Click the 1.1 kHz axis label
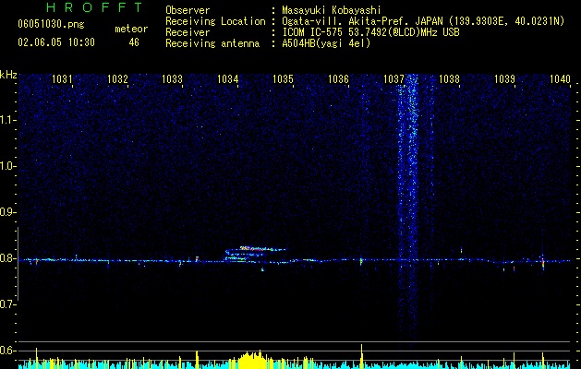The image size is (581, 369). tap(7, 120)
